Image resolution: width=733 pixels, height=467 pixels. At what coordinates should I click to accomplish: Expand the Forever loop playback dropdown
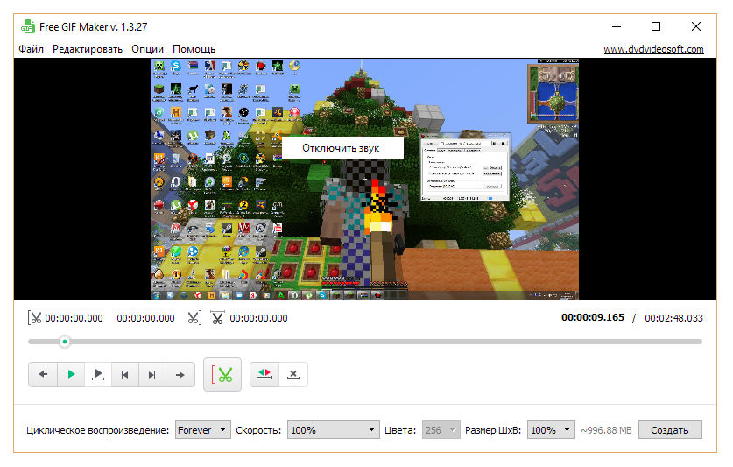(x=203, y=429)
